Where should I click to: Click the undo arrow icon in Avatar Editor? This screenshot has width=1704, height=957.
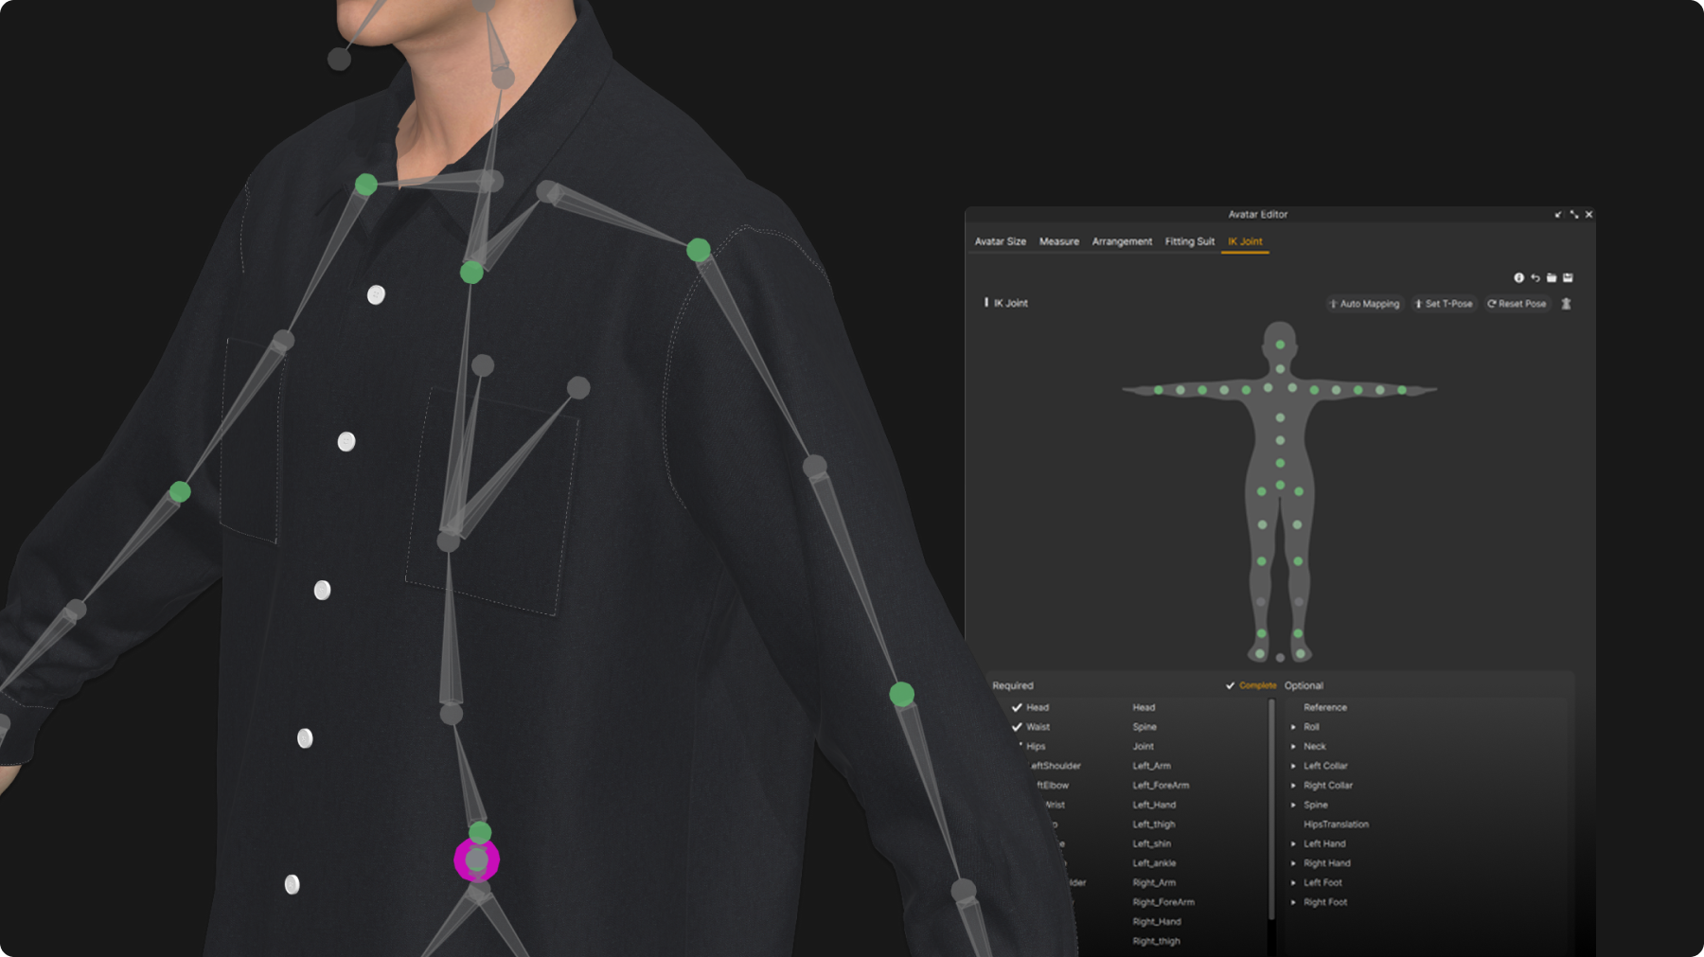pos(1535,278)
